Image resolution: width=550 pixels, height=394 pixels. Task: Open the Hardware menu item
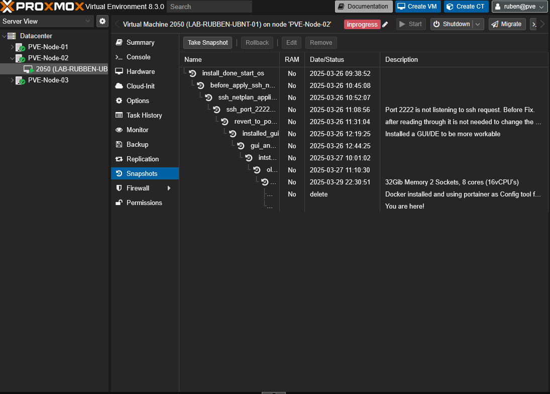click(140, 71)
